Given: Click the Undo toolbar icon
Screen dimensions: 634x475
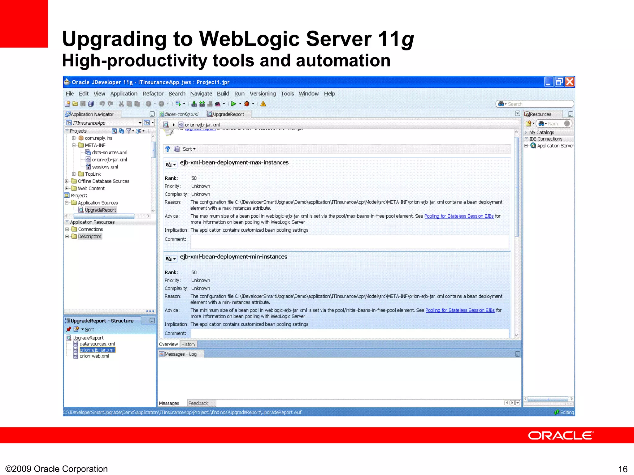Looking at the screenshot, I should click(102, 104).
